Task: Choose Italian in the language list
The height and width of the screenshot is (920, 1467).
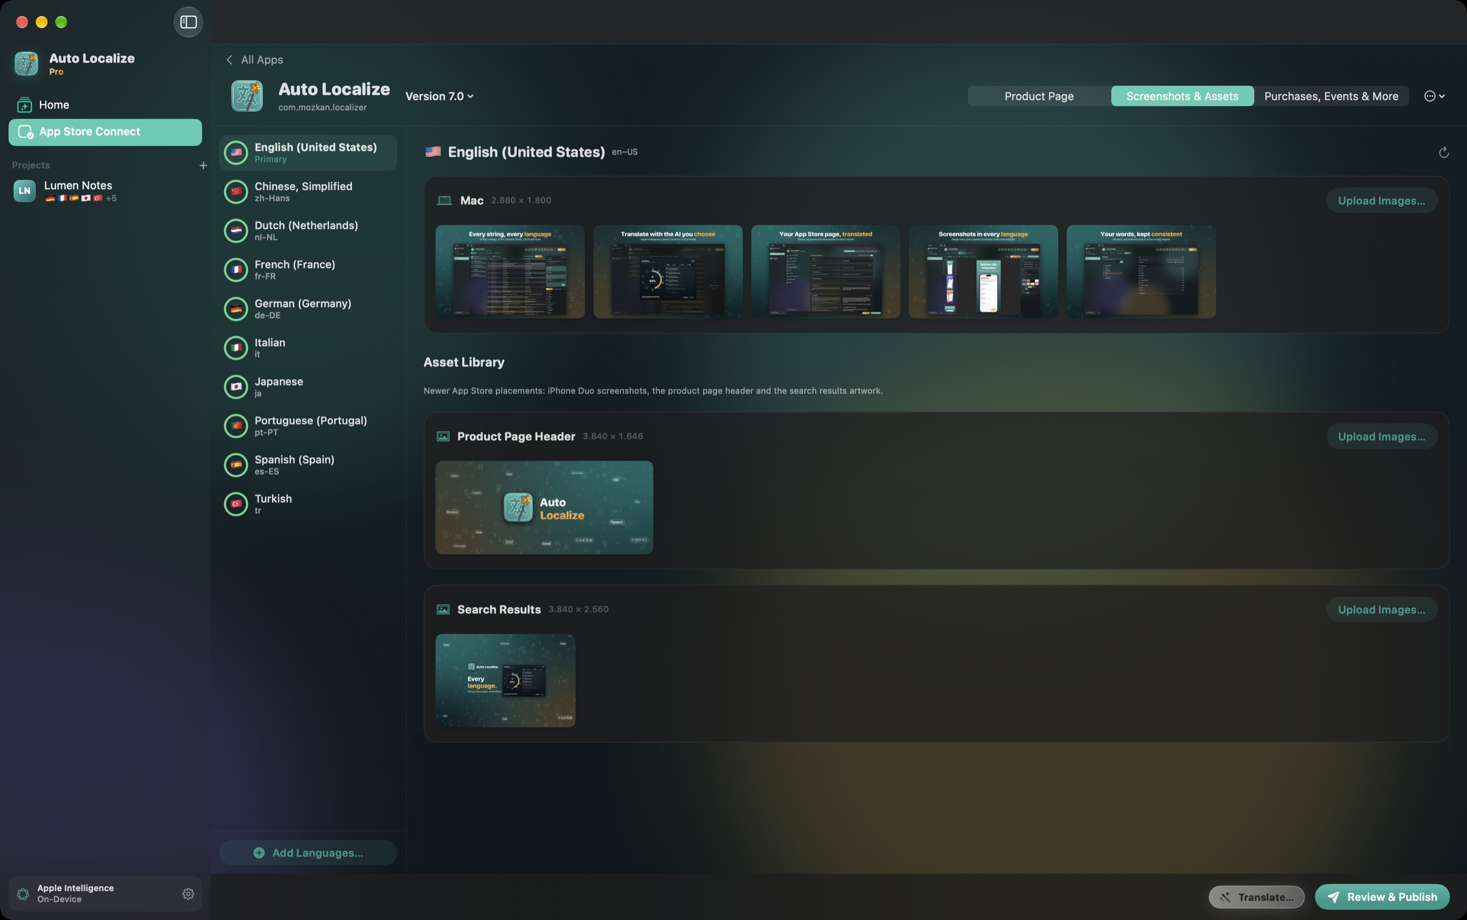Action: tap(308, 347)
